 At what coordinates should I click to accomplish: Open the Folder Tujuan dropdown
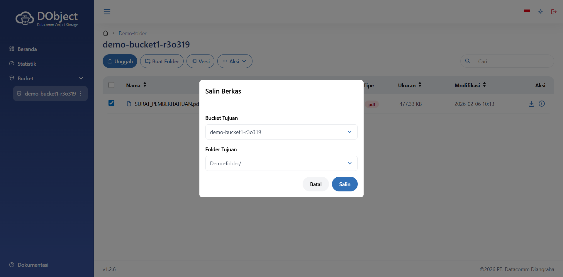click(281, 163)
